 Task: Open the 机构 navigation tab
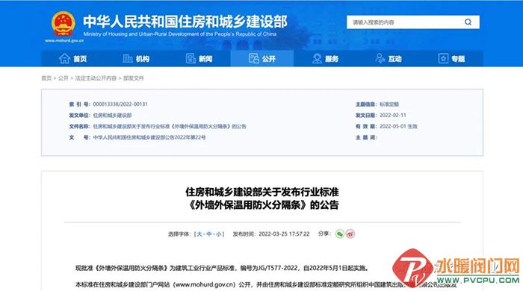(136, 59)
